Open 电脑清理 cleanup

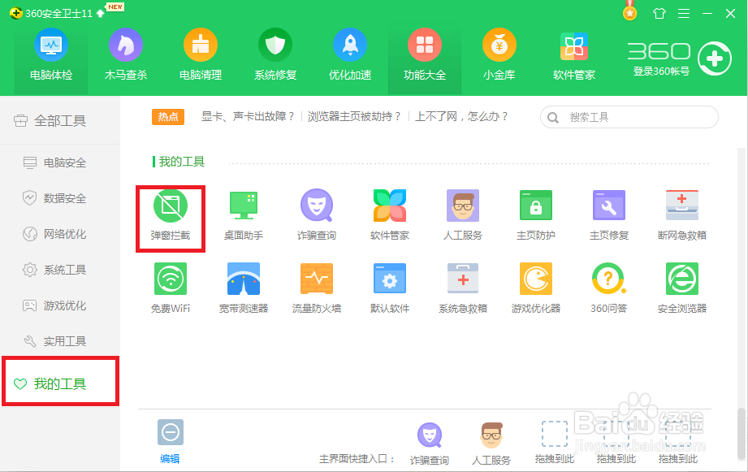201,55
